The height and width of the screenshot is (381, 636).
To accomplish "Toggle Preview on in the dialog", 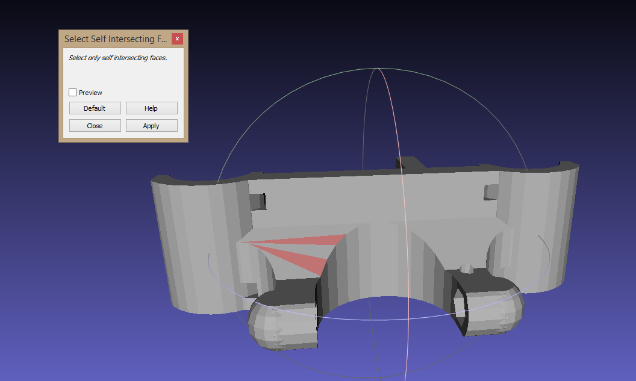I will click(73, 92).
